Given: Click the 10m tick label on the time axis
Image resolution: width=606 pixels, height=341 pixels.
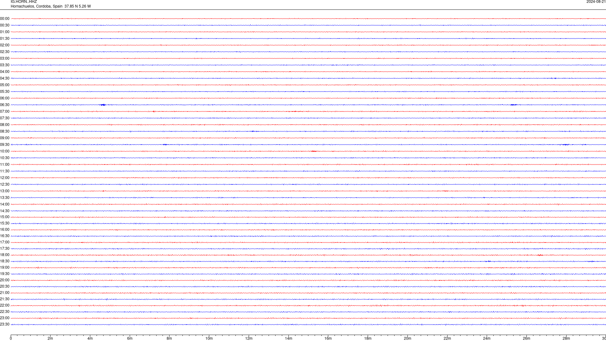Looking at the screenshot, I should pos(209,338).
